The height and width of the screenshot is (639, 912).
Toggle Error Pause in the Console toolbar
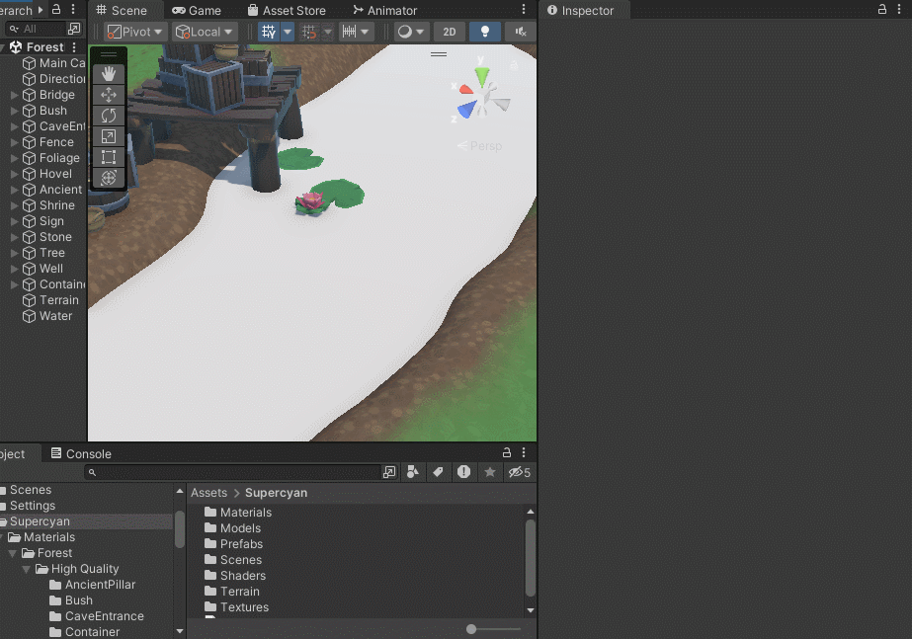pyautogui.click(x=464, y=472)
